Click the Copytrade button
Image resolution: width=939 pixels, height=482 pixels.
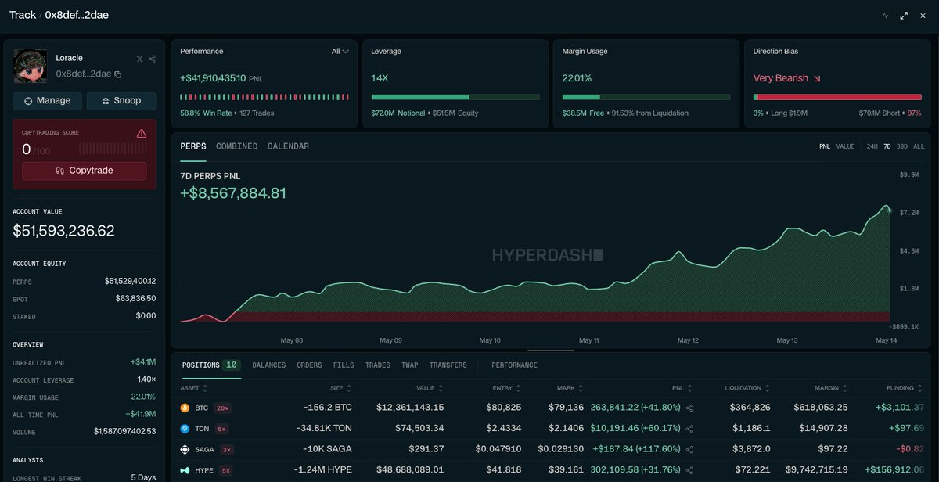click(85, 171)
